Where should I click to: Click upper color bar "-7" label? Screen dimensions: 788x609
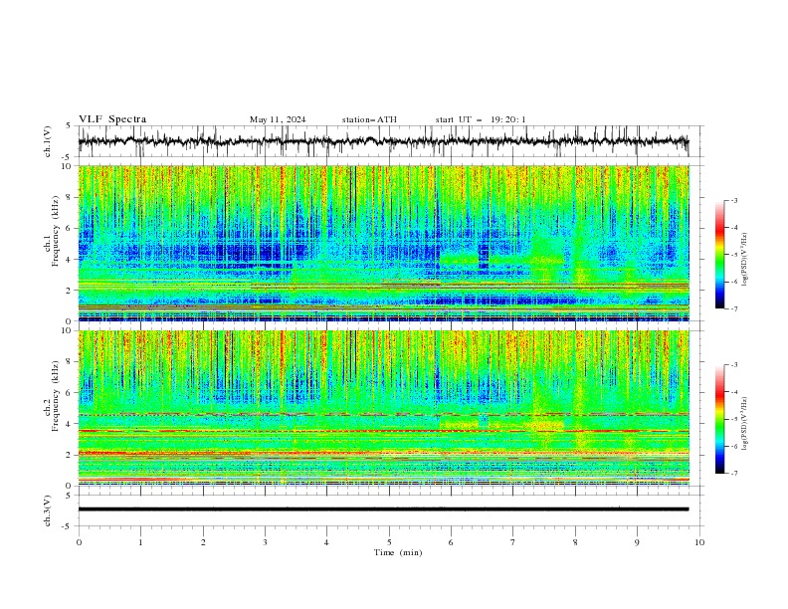[x=734, y=308]
